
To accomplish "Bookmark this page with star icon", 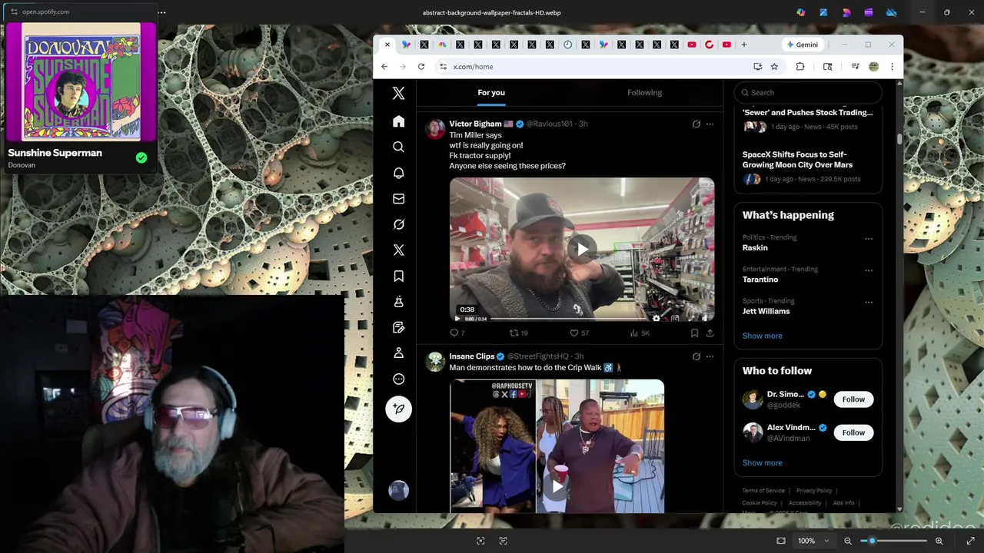I will click(x=774, y=67).
